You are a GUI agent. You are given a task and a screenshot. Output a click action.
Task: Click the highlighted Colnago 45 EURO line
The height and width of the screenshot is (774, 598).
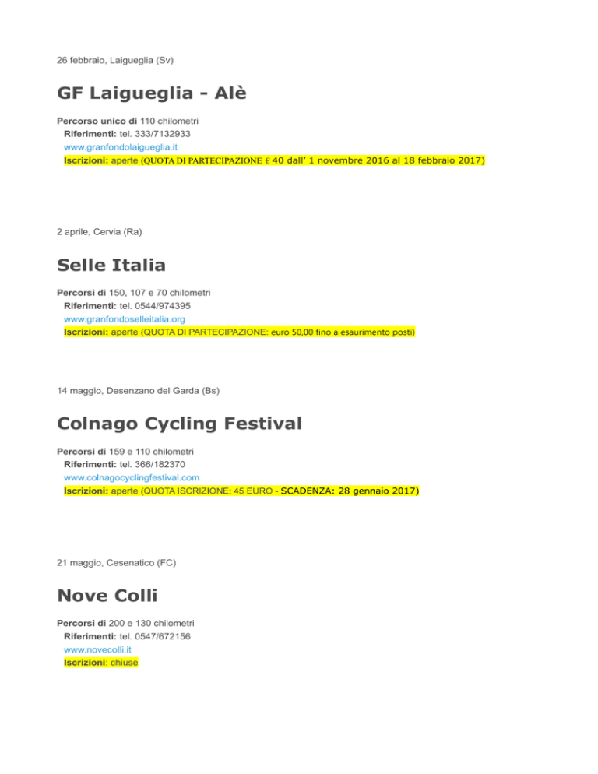(x=241, y=491)
